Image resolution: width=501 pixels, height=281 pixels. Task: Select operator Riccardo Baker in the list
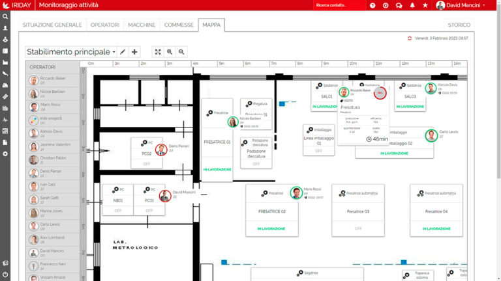tap(52, 81)
